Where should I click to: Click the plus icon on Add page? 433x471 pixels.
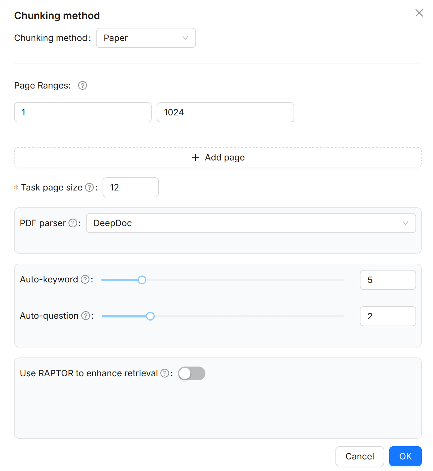195,157
